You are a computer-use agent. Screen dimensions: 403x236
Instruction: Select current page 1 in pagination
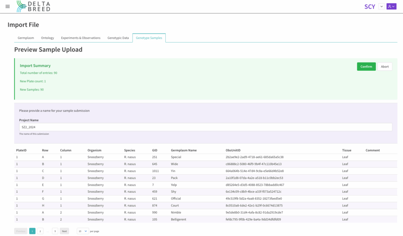32,231
